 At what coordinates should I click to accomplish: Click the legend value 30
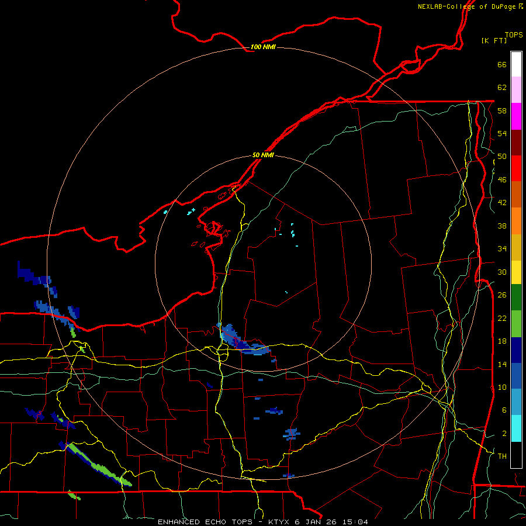(502, 272)
